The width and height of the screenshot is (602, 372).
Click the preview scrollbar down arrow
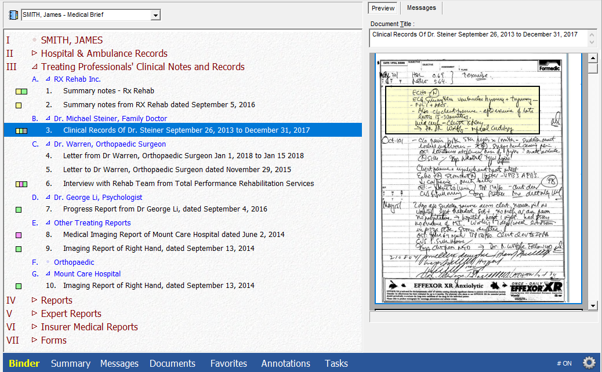593,305
